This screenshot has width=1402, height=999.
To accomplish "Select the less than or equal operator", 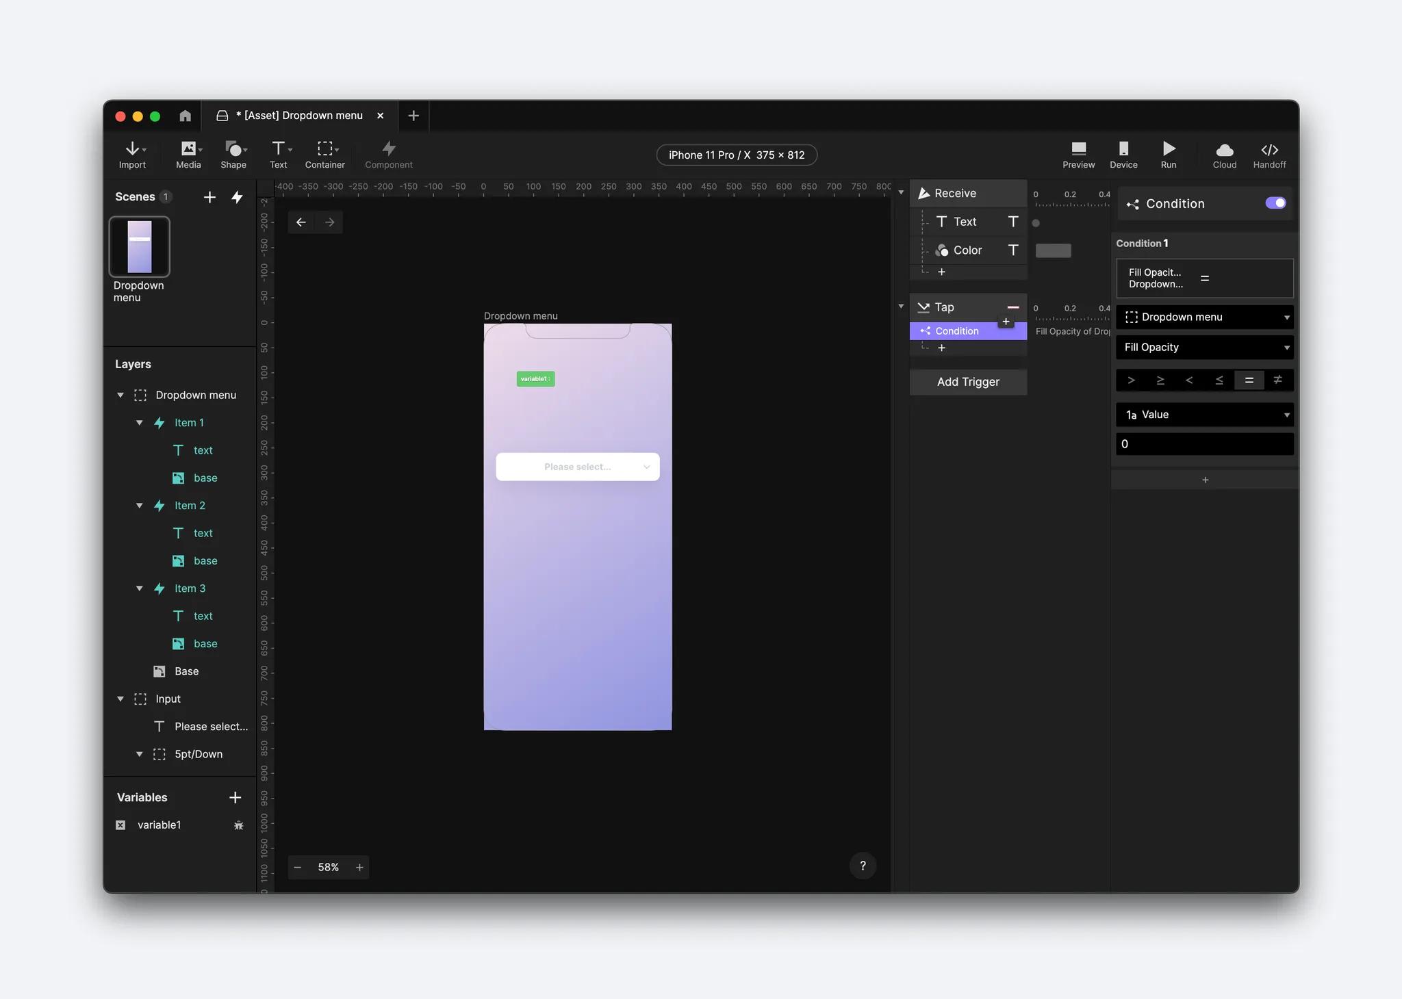I will [x=1219, y=380].
